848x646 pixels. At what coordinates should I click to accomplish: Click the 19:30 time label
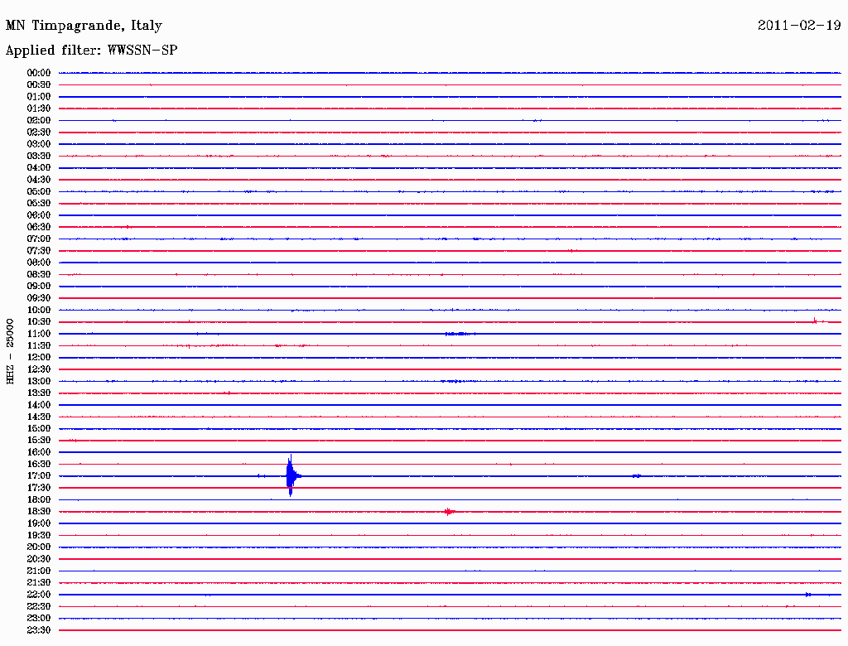point(39,535)
